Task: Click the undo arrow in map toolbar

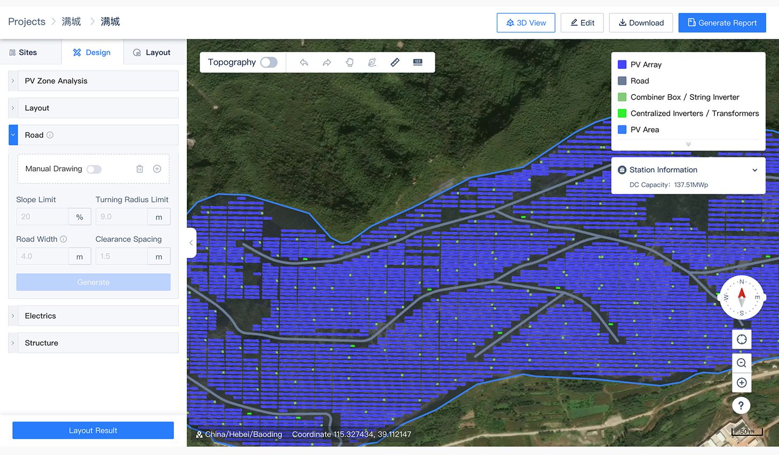Action: (x=304, y=62)
